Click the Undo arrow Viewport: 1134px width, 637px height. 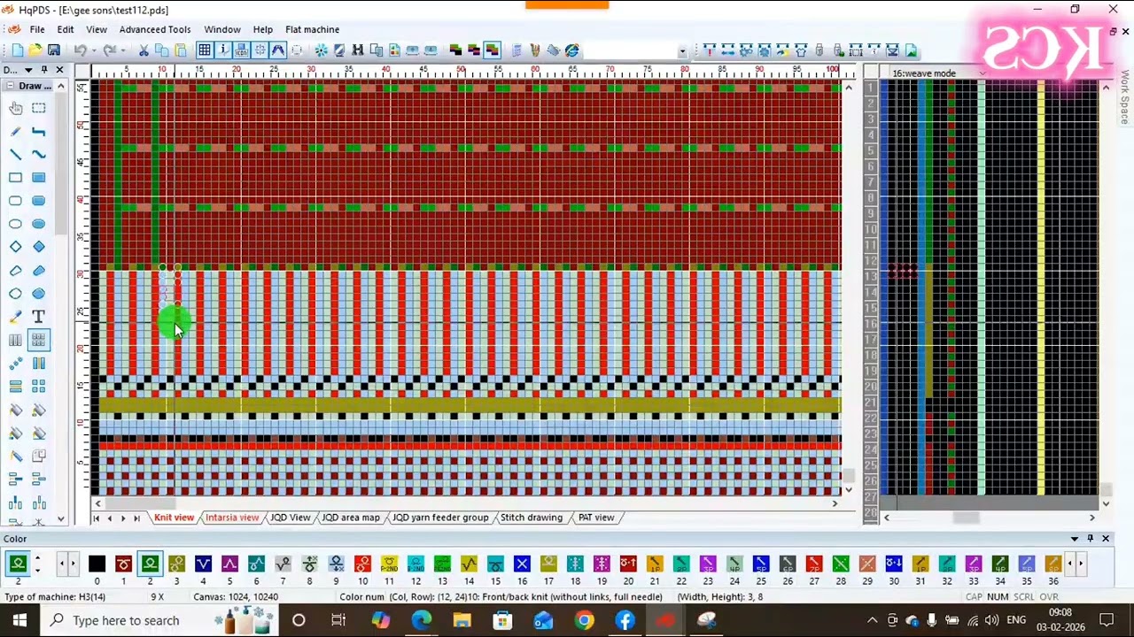coord(81,50)
